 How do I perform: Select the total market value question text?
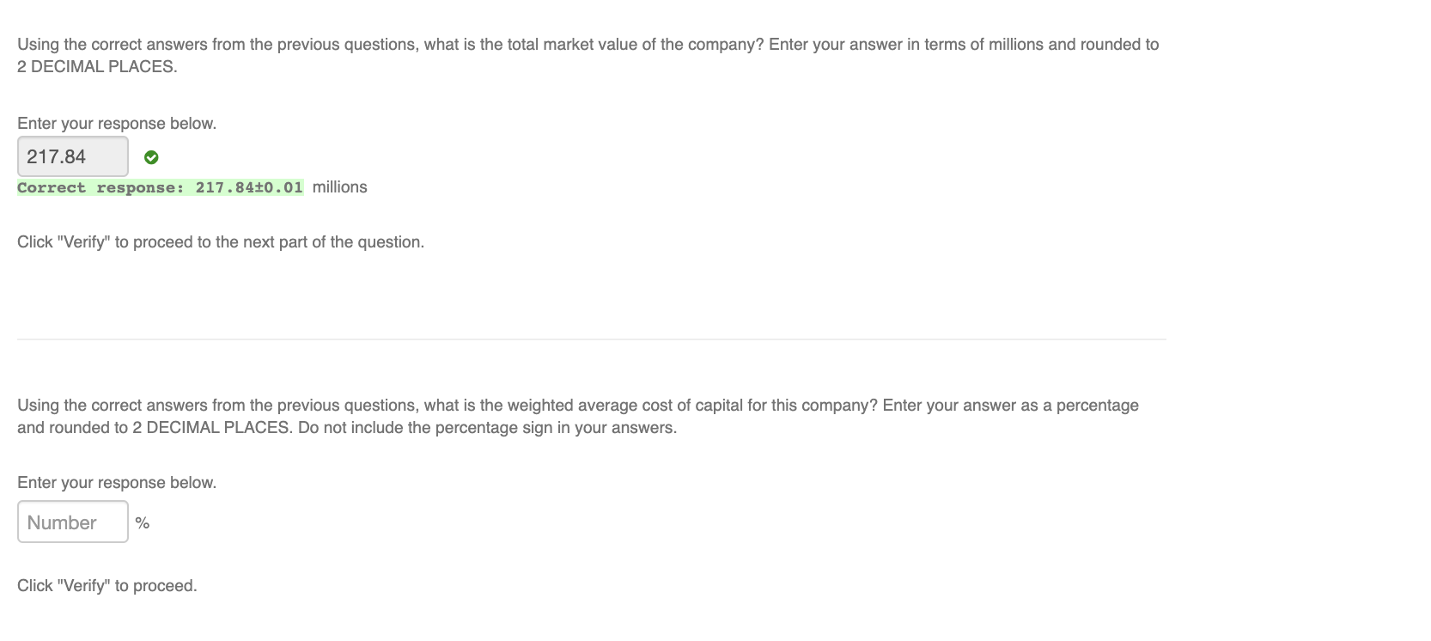coord(588,44)
